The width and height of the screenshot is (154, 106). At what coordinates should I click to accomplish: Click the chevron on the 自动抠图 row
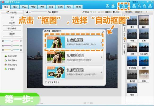pos(101,43)
